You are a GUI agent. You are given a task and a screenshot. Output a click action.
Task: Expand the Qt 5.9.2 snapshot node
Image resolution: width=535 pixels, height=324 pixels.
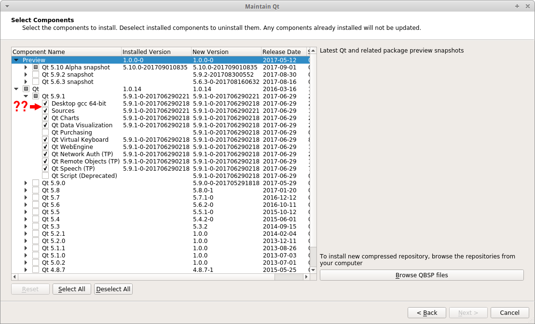pyautogui.click(x=26, y=74)
